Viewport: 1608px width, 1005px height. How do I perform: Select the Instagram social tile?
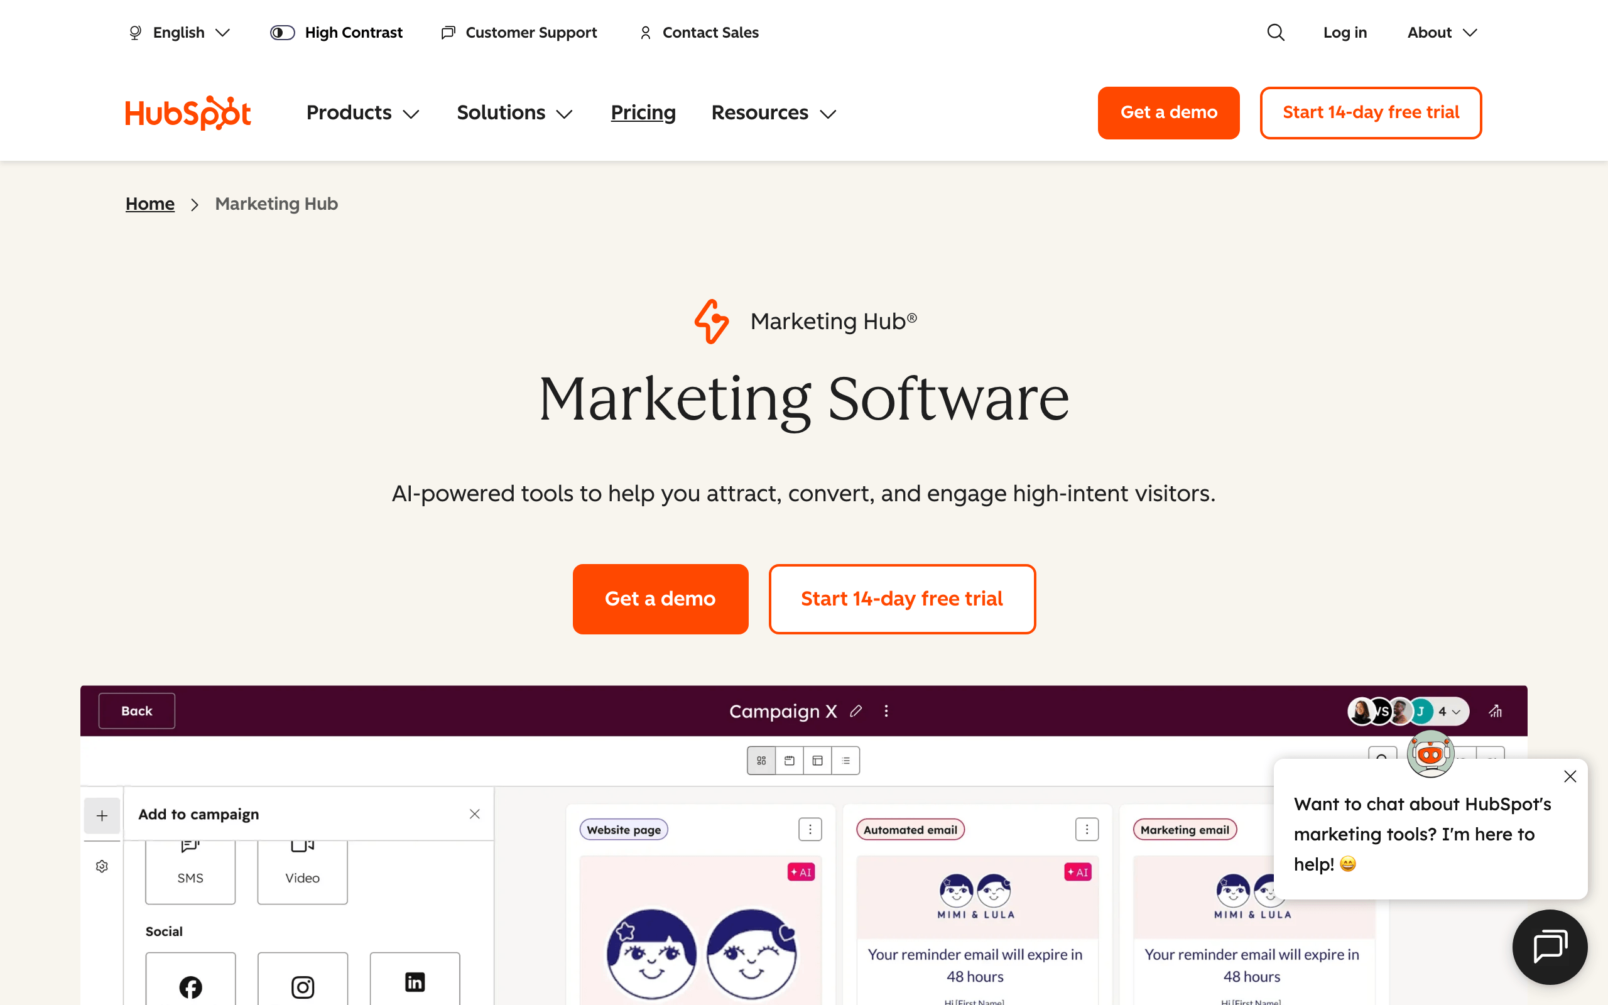pos(302,979)
